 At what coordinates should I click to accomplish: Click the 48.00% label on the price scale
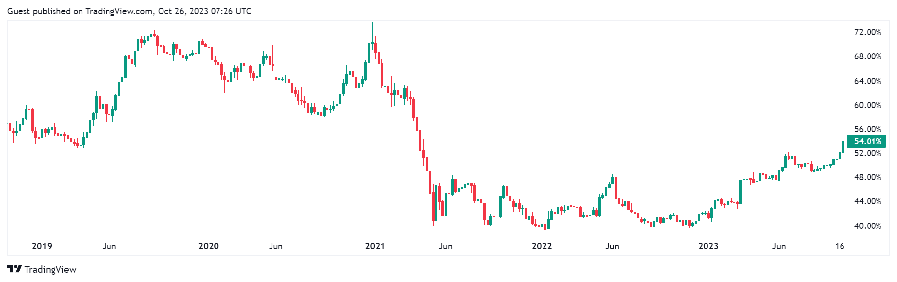tap(868, 177)
